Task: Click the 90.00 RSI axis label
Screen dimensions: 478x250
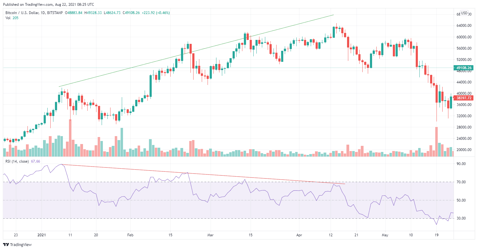Action: tap(461, 164)
